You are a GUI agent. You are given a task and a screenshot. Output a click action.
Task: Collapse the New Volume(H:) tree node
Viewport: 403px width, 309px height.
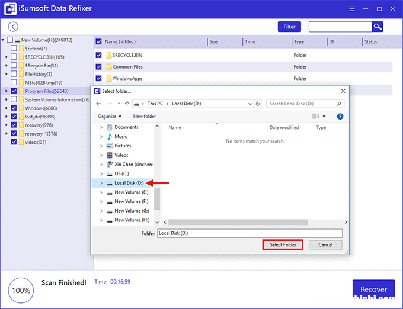coord(3,40)
